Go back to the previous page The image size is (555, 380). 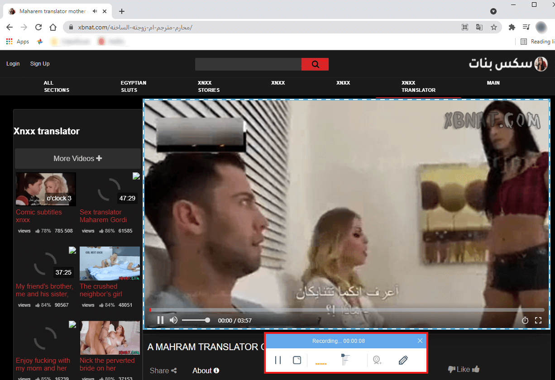click(10, 27)
